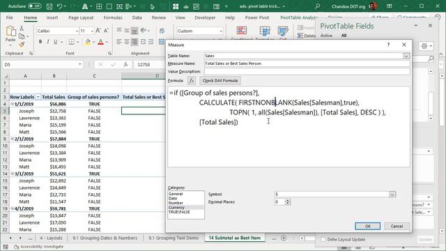Check the Defer Layout Update checkbox

(323, 240)
